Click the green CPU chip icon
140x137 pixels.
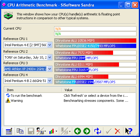(8, 15)
